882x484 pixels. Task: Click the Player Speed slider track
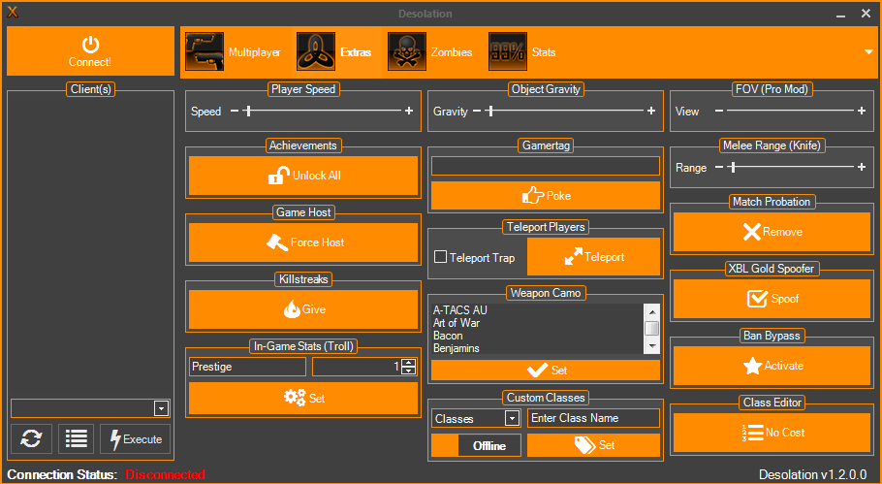point(320,112)
